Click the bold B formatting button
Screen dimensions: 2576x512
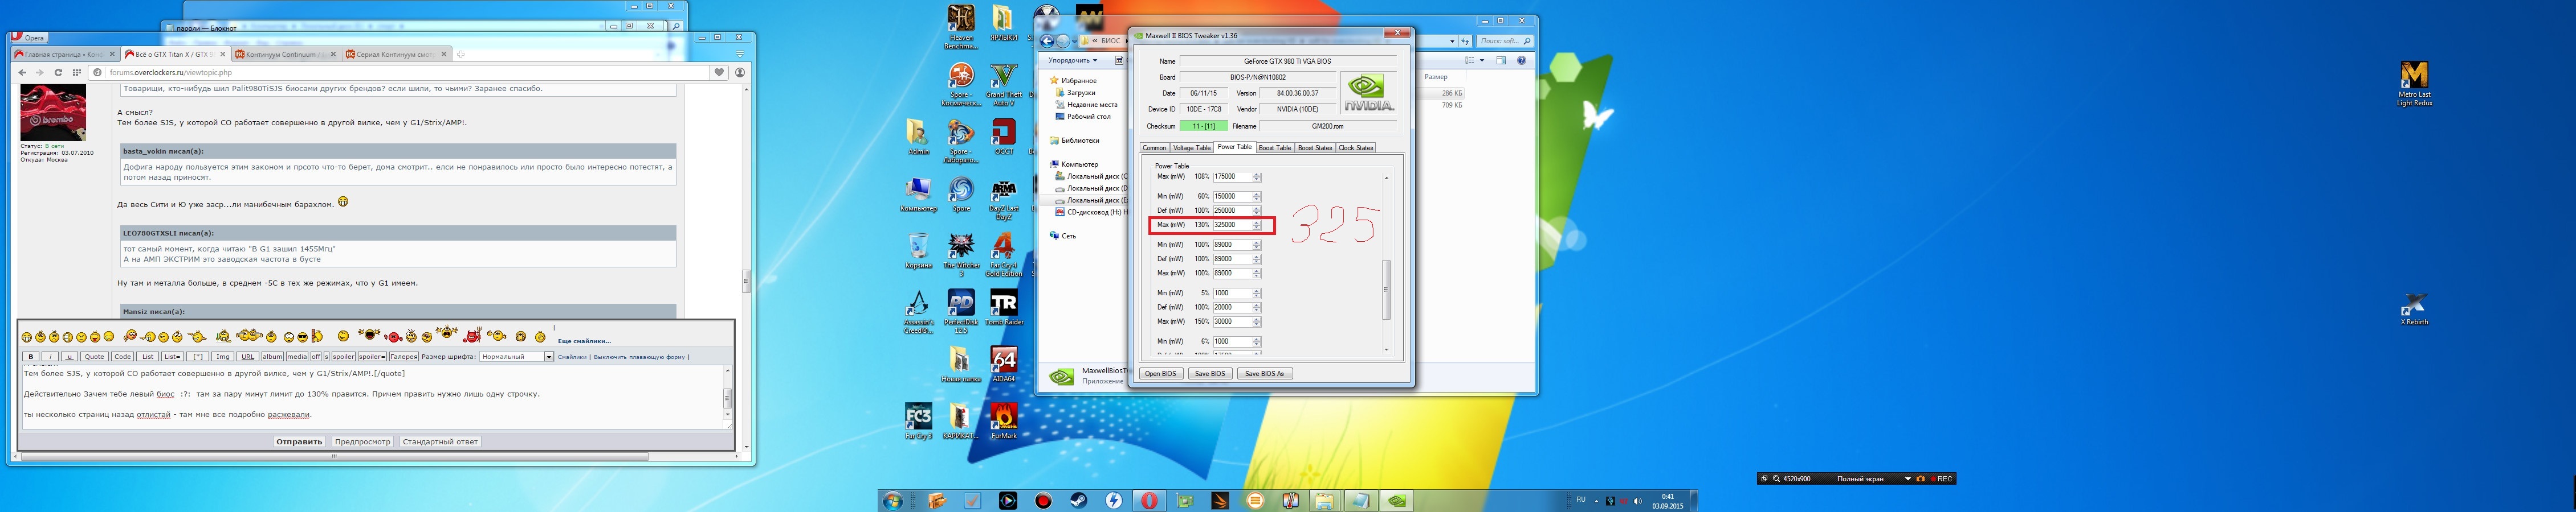31,356
